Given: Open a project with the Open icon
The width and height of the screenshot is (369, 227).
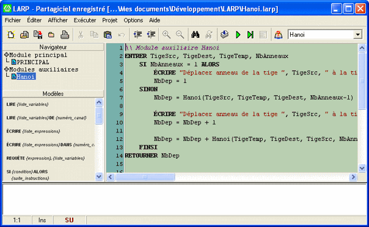Looking at the screenshot, I should (24, 35).
